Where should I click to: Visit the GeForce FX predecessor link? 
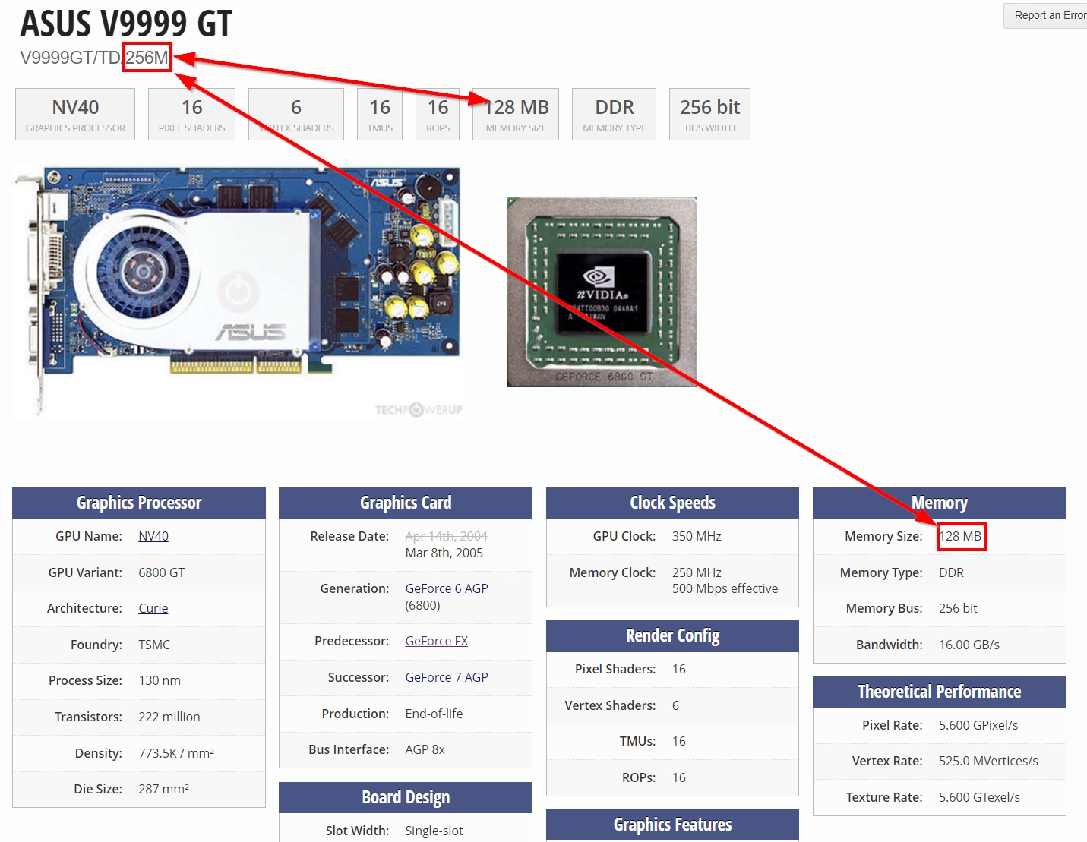coord(437,641)
